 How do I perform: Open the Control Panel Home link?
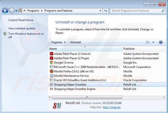pyautogui.click(x=21, y=20)
